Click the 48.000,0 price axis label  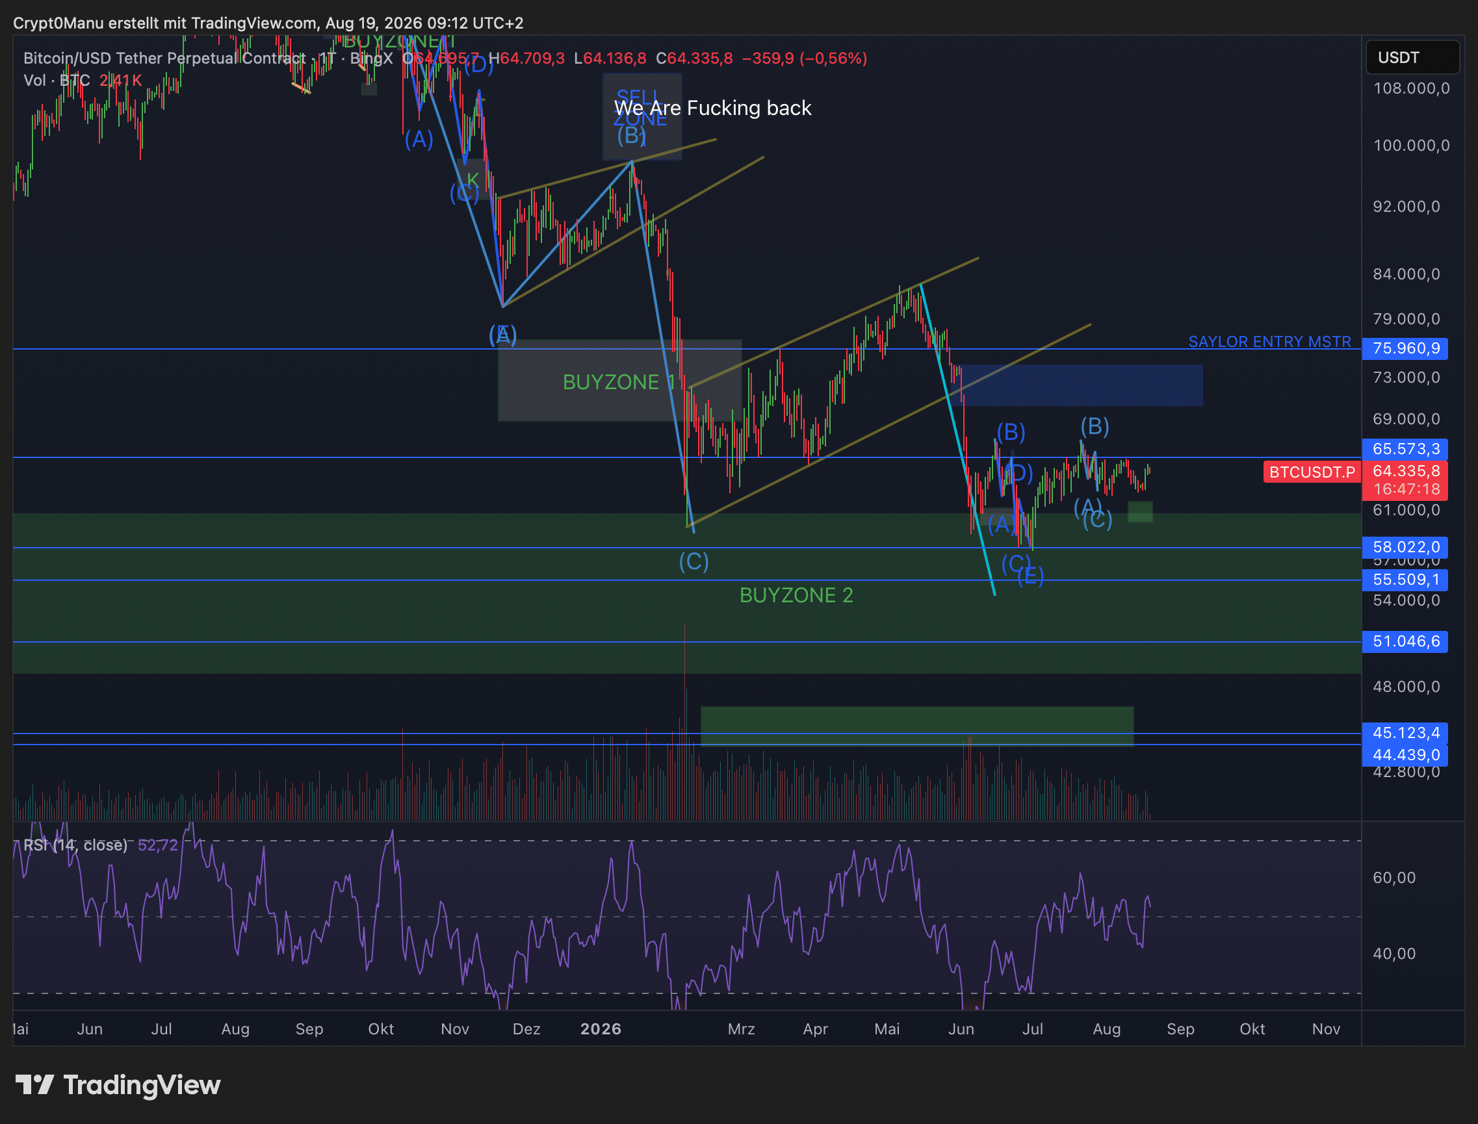point(1407,687)
